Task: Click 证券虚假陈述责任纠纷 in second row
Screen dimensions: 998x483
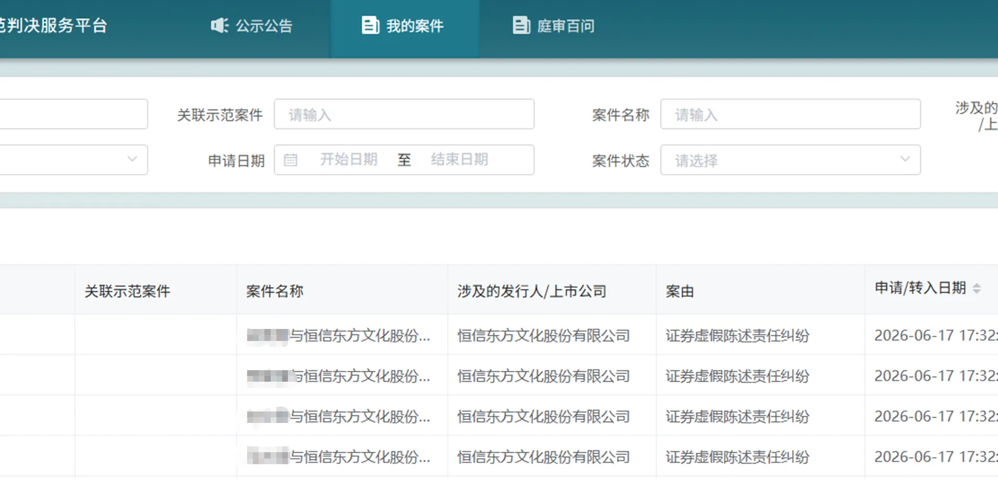Action: point(737,376)
